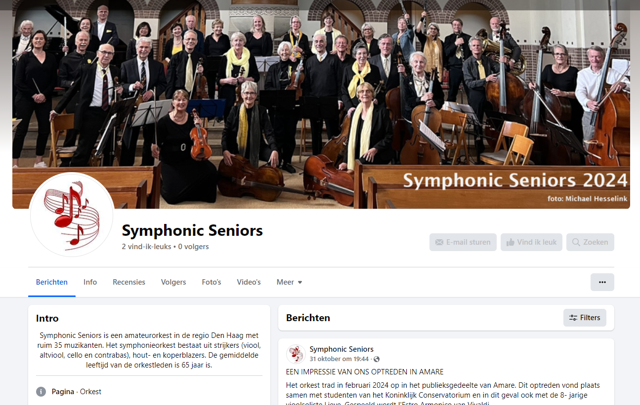The image size is (640, 405).
Task: Open the post timestamp '31 oktober om 19:44'
Action: click(x=340, y=359)
